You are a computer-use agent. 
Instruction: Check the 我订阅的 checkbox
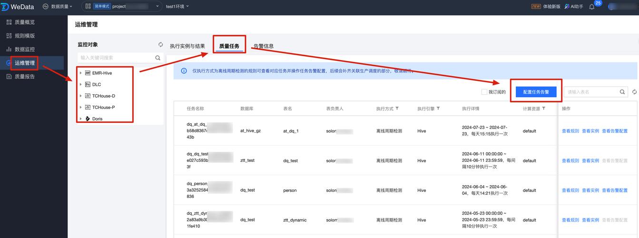[484, 92]
